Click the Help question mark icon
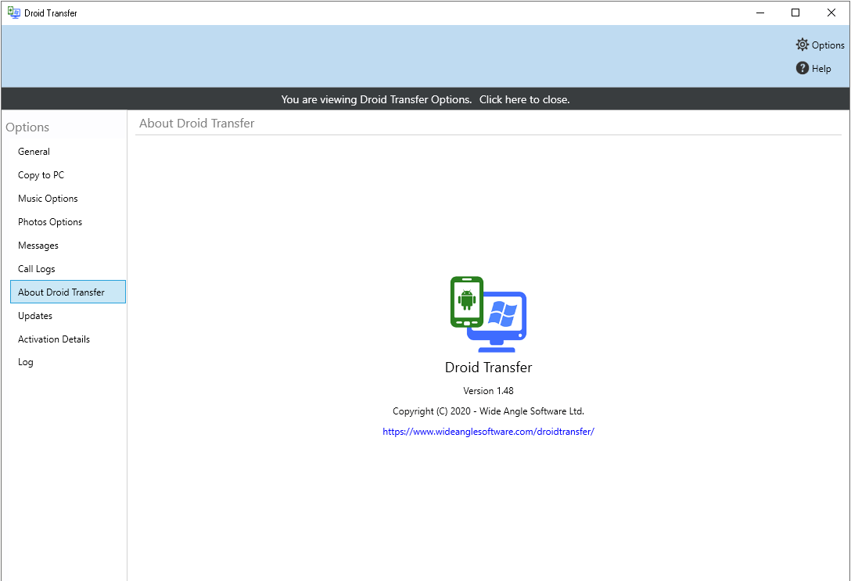Viewport: 851px width, 581px height. pos(803,68)
